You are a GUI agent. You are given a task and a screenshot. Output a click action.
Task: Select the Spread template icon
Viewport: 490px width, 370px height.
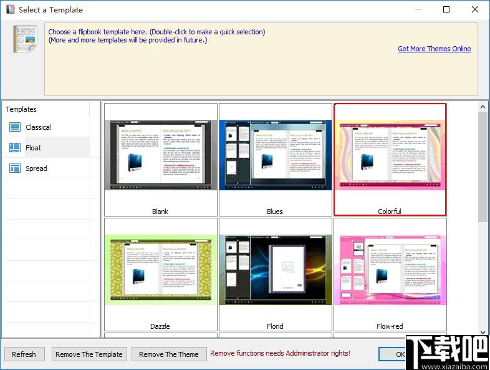coord(15,168)
